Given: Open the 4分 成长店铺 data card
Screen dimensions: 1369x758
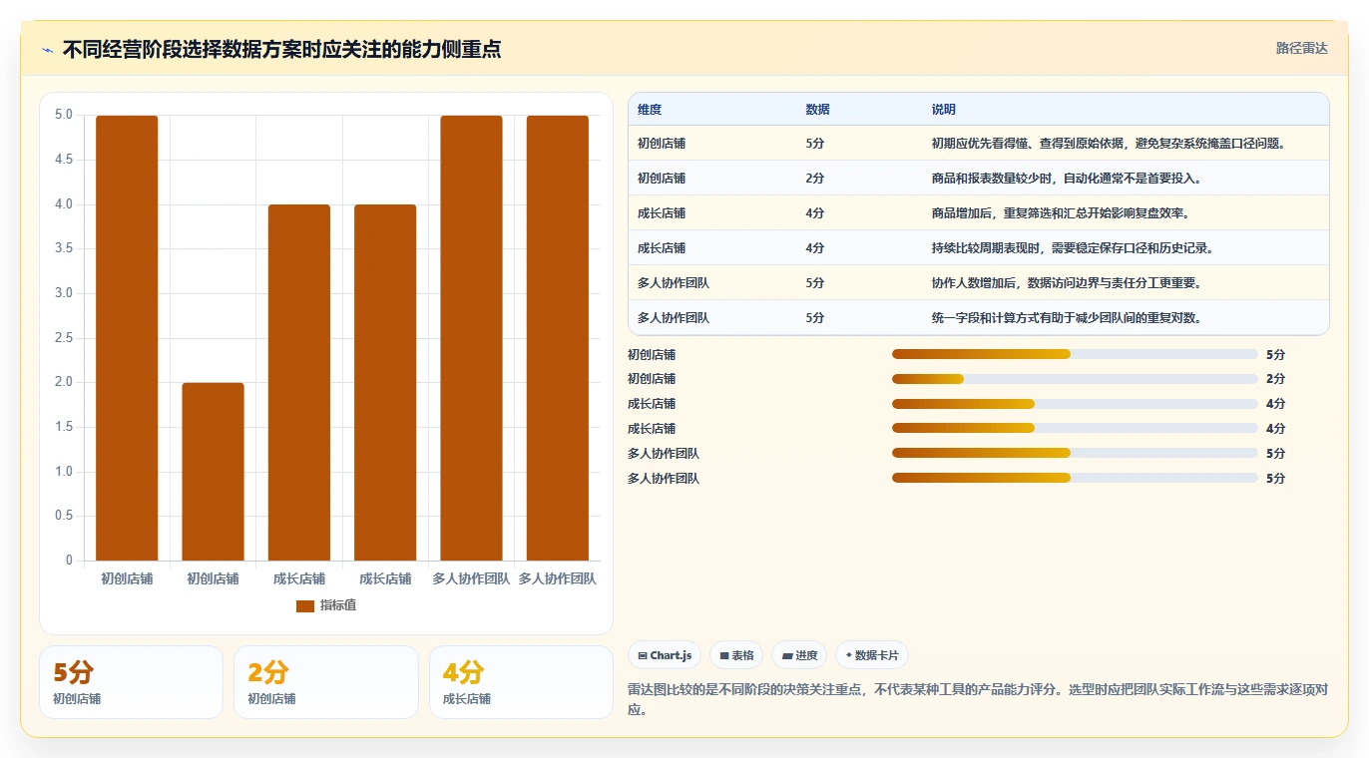Looking at the screenshot, I should point(521,682).
